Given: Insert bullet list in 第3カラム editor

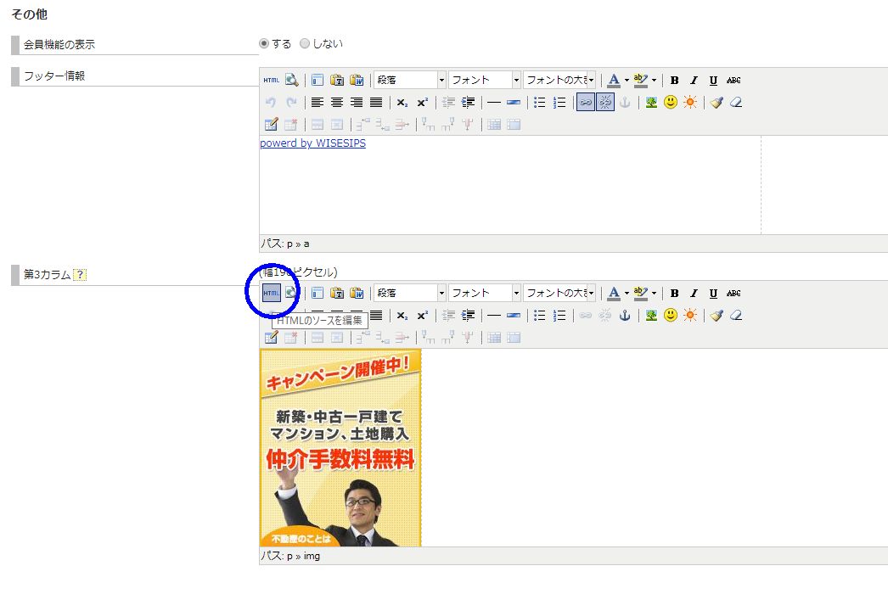Looking at the screenshot, I should [x=540, y=316].
